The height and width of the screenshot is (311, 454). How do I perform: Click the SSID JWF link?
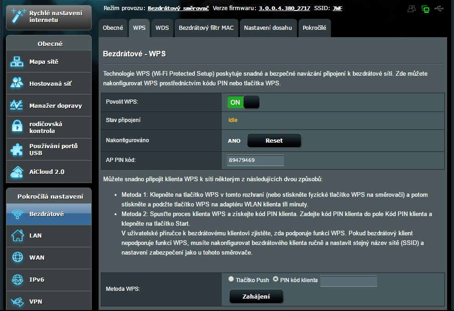point(338,8)
